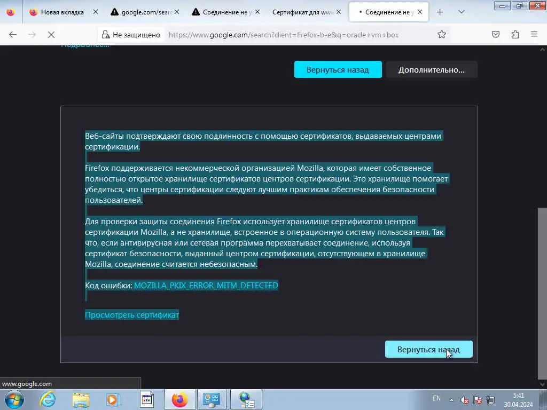Open the Extensions puzzle icon
Image resolution: width=547 pixels, height=410 pixels.
click(515, 35)
